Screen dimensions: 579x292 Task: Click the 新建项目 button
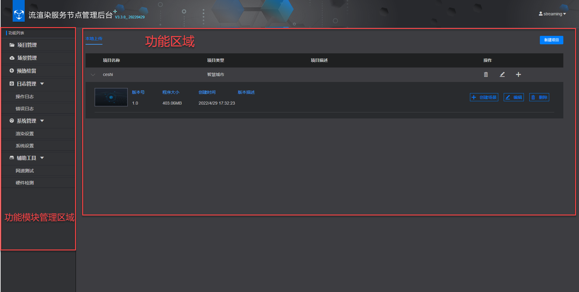point(551,40)
